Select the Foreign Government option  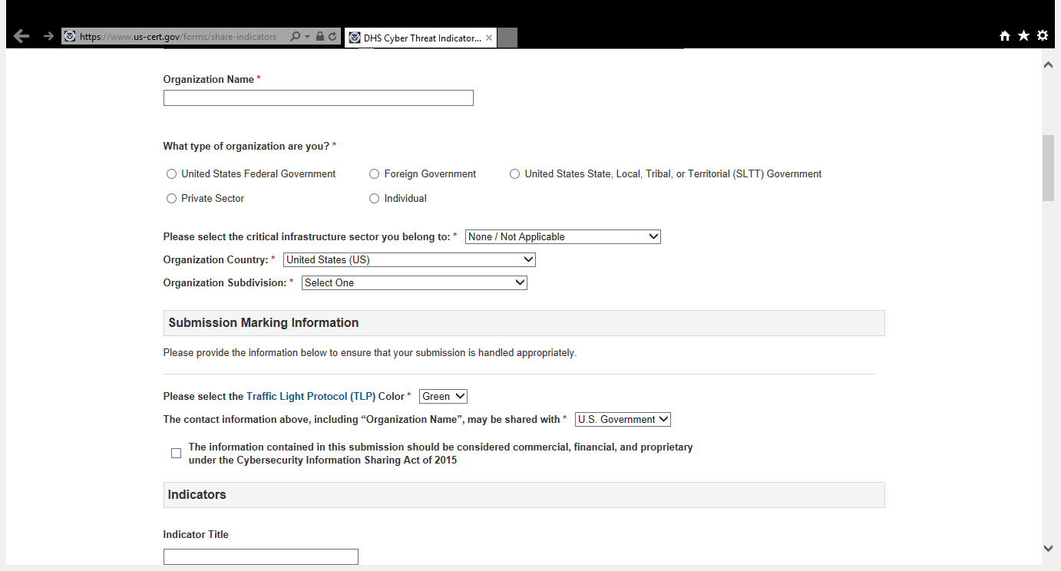(375, 174)
